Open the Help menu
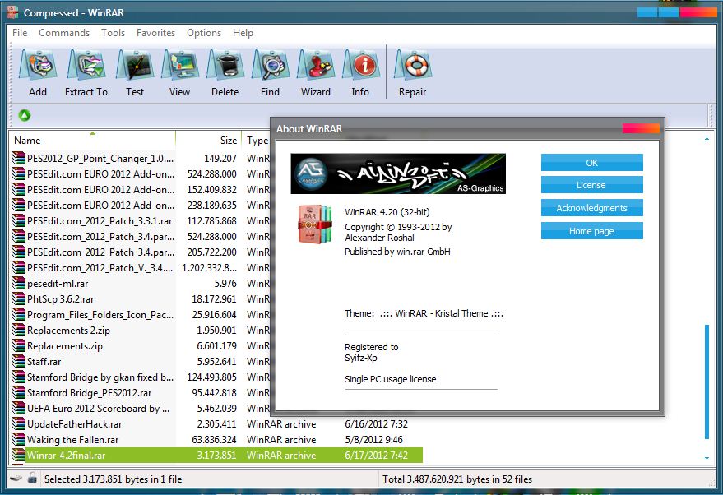Viewport: 723px width, 495px height. (243, 33)
